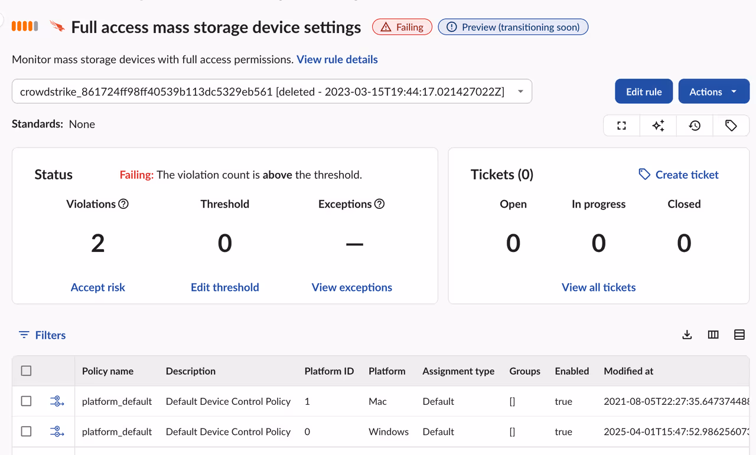Download the results table
The image size is (756, 455).
point(687,335)
